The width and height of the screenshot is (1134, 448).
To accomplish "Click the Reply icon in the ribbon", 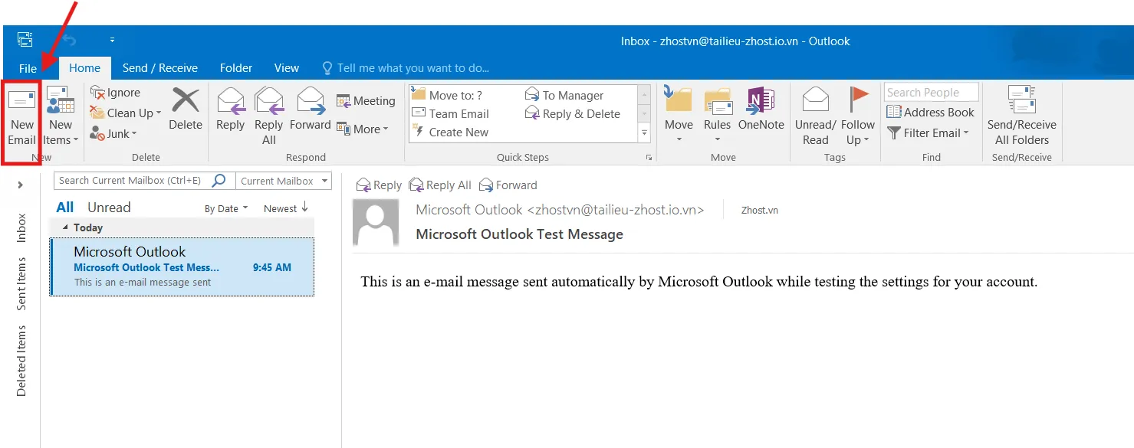I will click(230, 113).
